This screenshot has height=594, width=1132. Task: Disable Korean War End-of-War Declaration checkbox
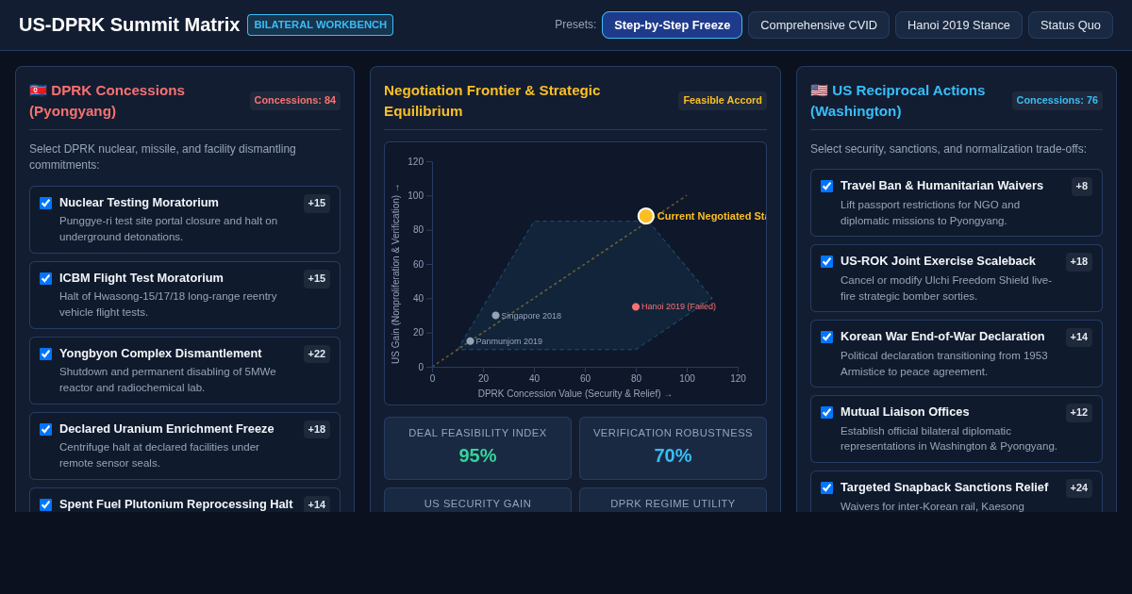[826, 337]
